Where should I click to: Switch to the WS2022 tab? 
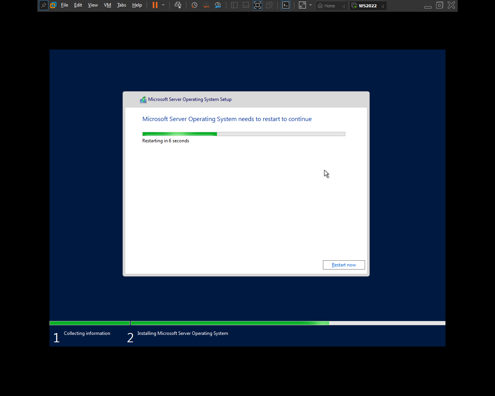(368, 6)
